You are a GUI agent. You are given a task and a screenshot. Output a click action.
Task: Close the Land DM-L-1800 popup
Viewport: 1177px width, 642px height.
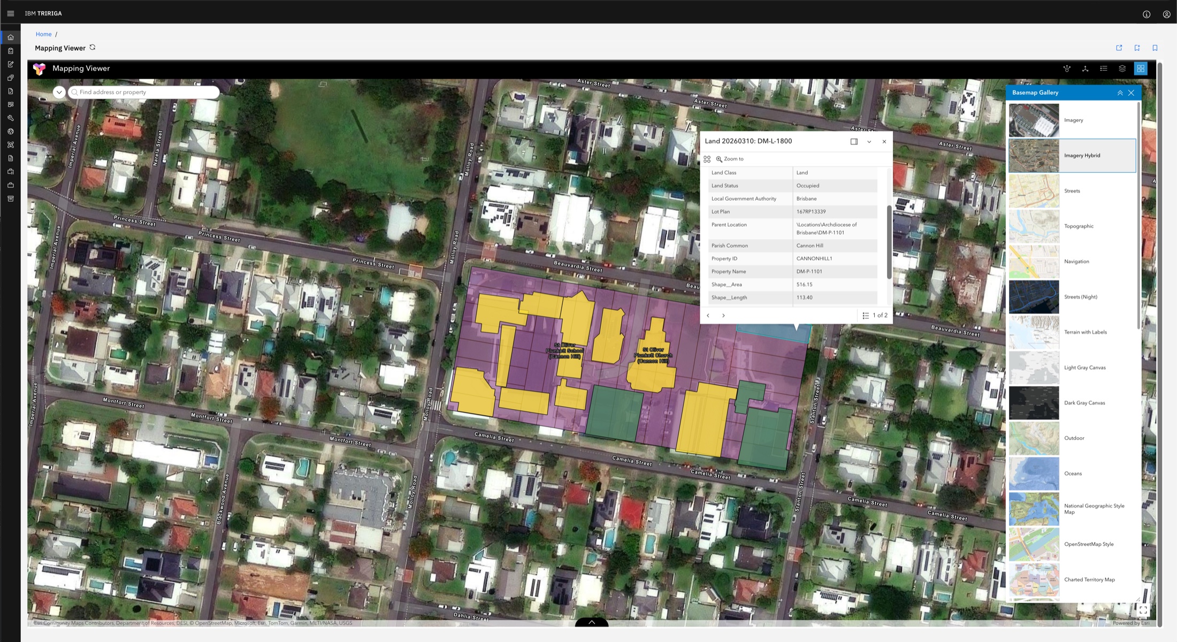point(884,142)
